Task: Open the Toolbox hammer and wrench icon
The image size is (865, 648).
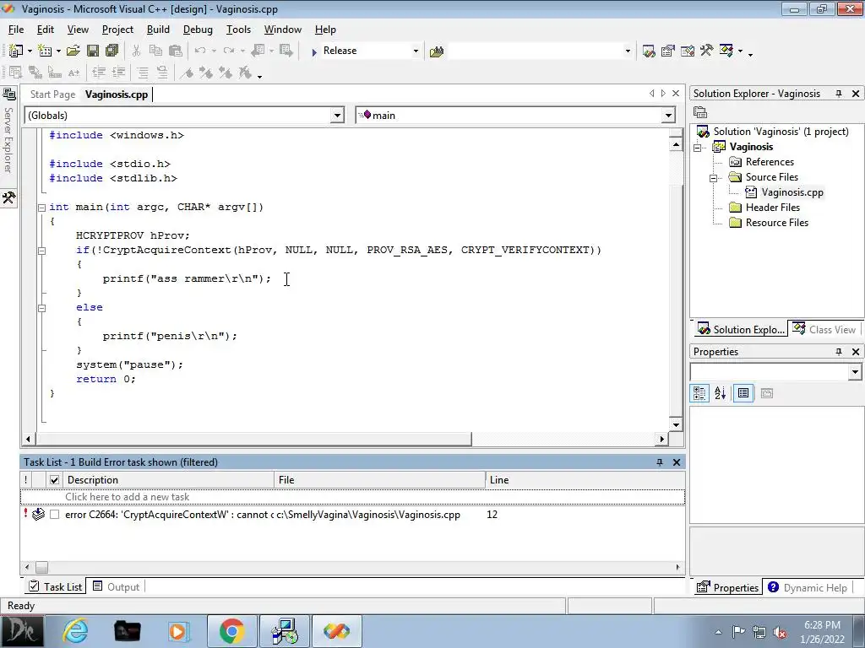Action: tap(707, 51)
